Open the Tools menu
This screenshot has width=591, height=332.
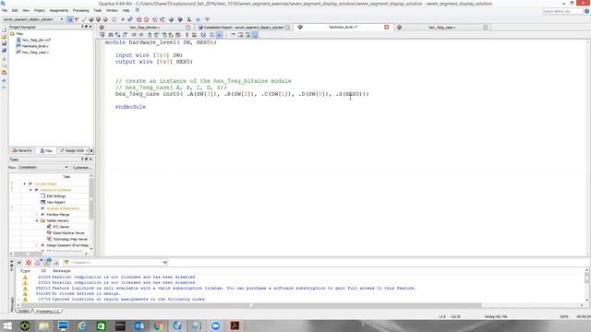pyautogui.click(x=98, y=10)
